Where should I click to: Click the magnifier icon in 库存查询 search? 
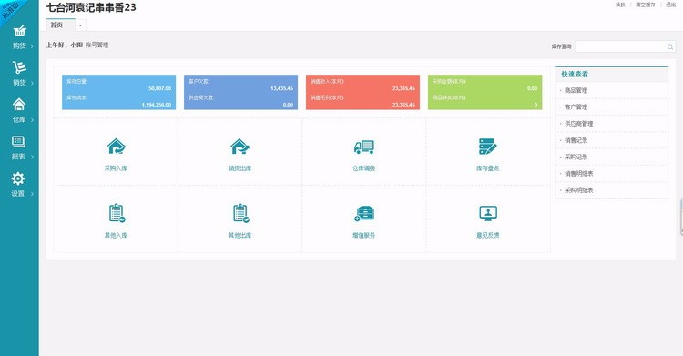tap(670, 46)
